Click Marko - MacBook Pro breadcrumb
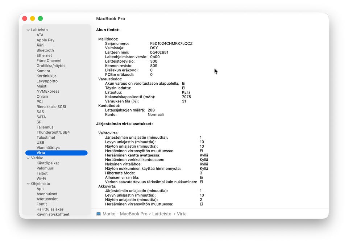 point(125,214)
